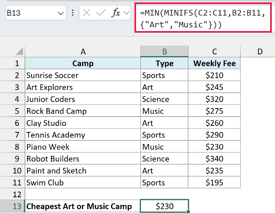275x213 pixels.
Task: Select the $210 fee cell
Action: [214, 75]
